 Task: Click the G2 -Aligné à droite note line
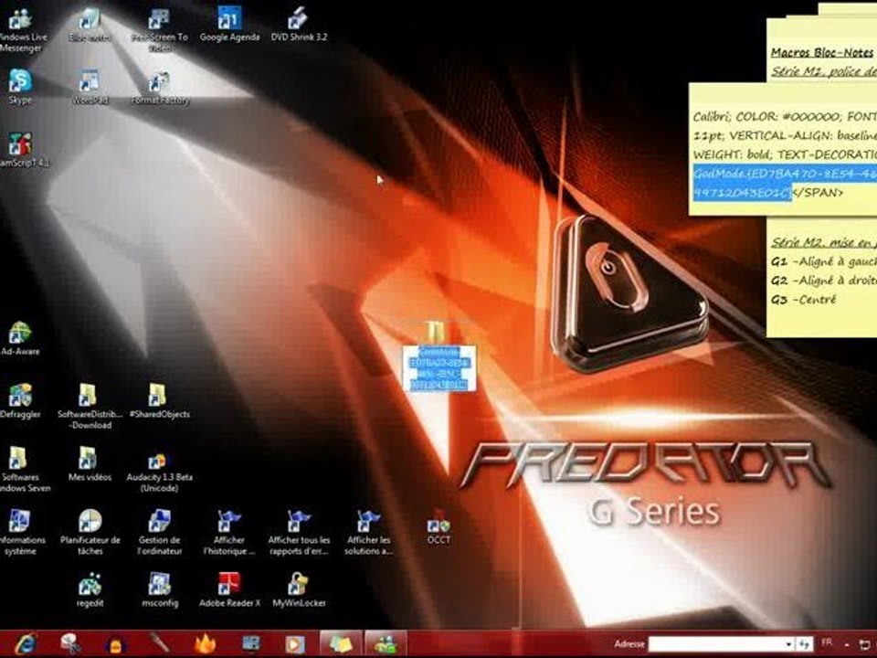pyautogui.click(x=823, y=281)
